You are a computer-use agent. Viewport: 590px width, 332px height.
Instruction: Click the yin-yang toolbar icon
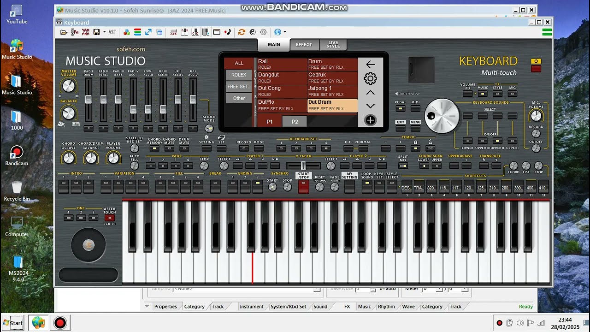pos(253,32)
